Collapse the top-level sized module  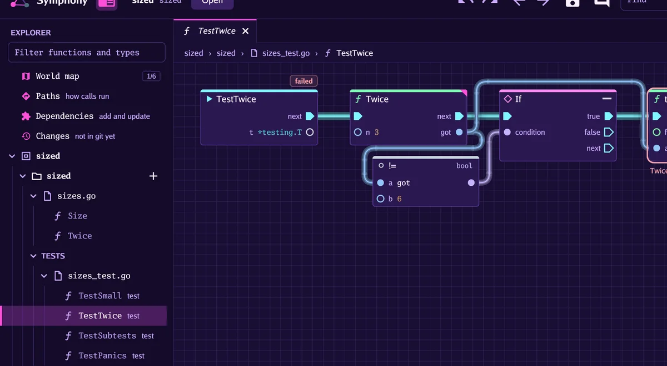12,156
